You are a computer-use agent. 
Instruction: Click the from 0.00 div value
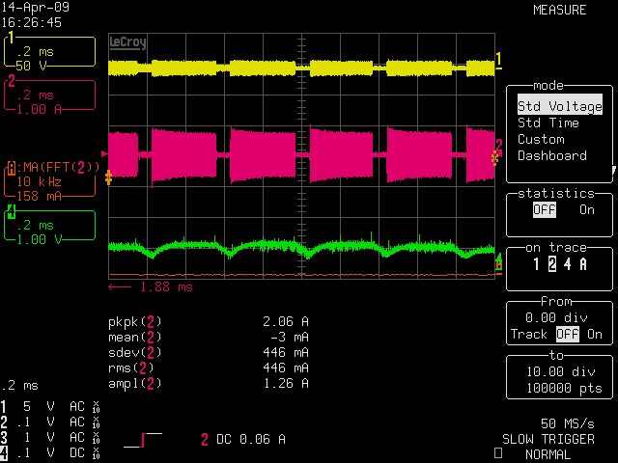(x=556, y=317)
